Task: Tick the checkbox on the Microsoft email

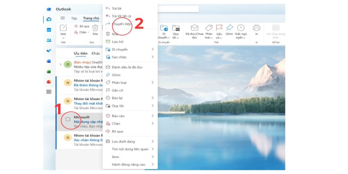Action: (x=68, y=119)
